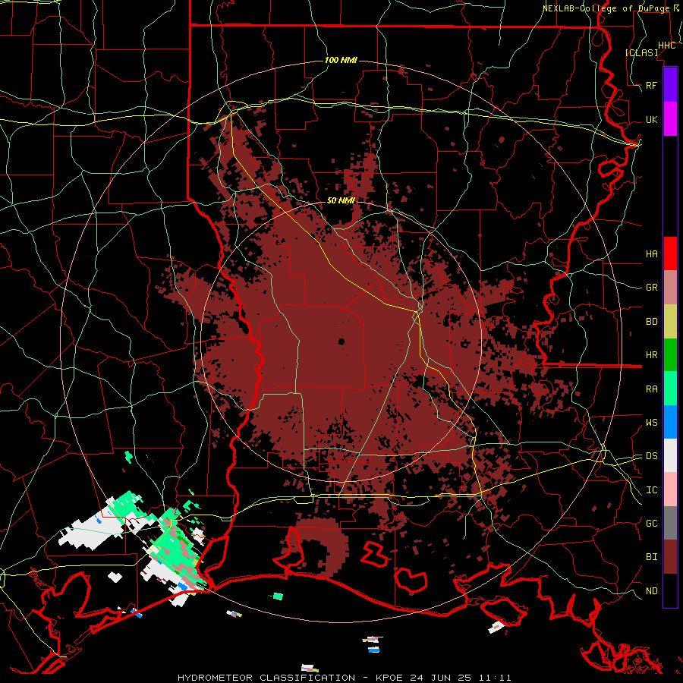
Task: Click the white DS legend swatch
Action: (670, 455)
